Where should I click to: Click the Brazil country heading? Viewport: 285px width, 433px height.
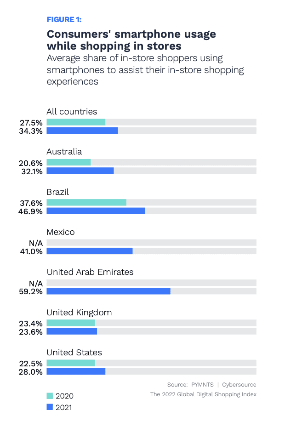tap(57, 192)
